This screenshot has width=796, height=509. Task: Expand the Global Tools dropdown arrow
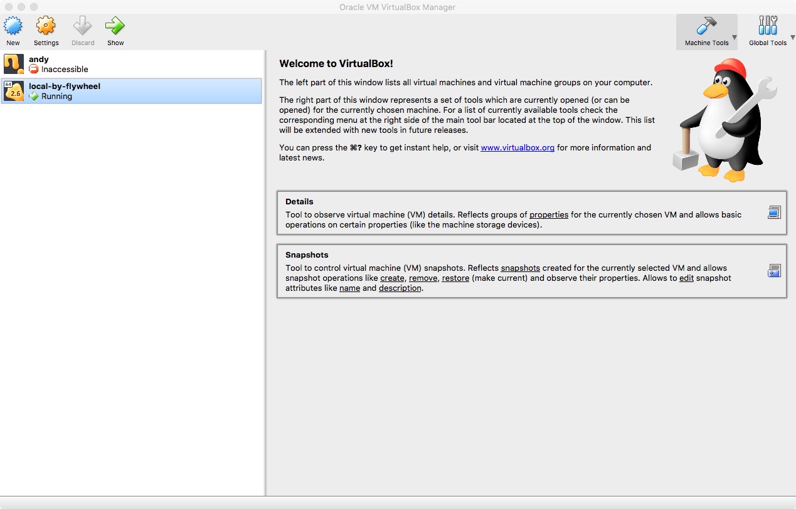click(793, 38)
